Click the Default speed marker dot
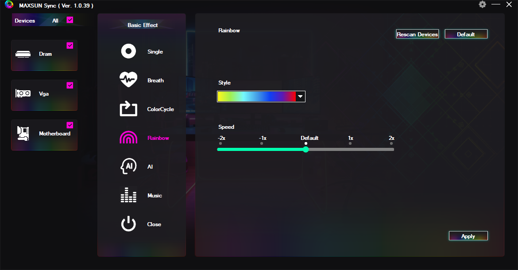The height and width of the screenshot is (270, 518). pos(306,143)
